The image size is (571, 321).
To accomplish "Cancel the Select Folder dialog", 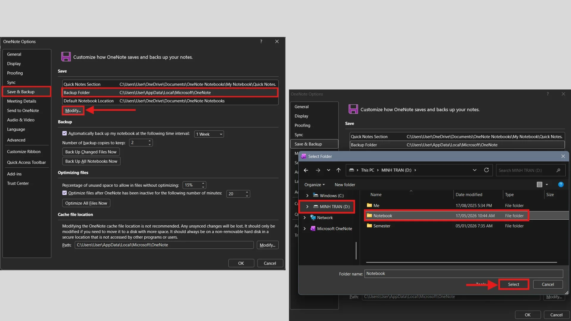I will pos(548,284).
